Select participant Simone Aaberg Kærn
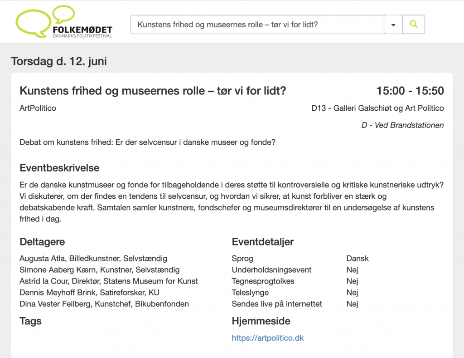 pyautogui.click(x=99, y=270)
